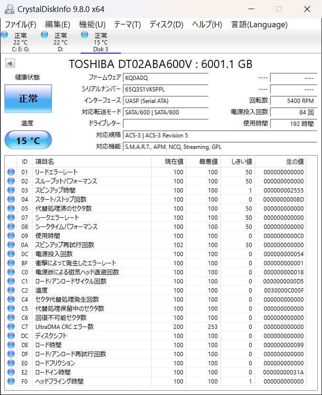
Task: Click the empty drive letter field
Action: click(166, 124)
